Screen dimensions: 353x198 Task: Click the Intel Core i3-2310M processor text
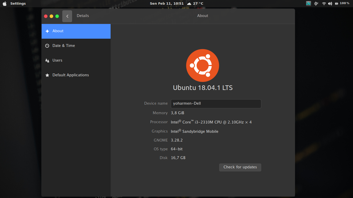(x=211, y=122)
